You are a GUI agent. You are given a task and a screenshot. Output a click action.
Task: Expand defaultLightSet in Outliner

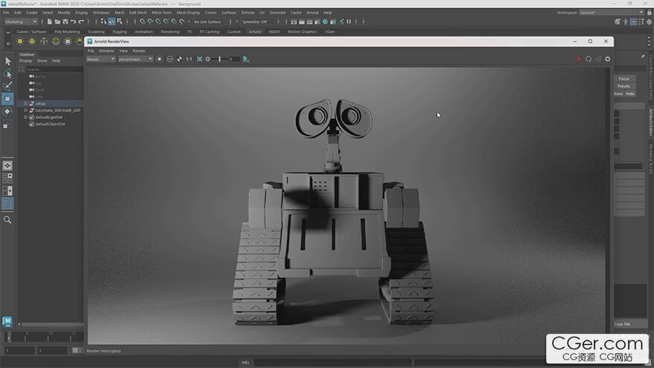[25, 117]
